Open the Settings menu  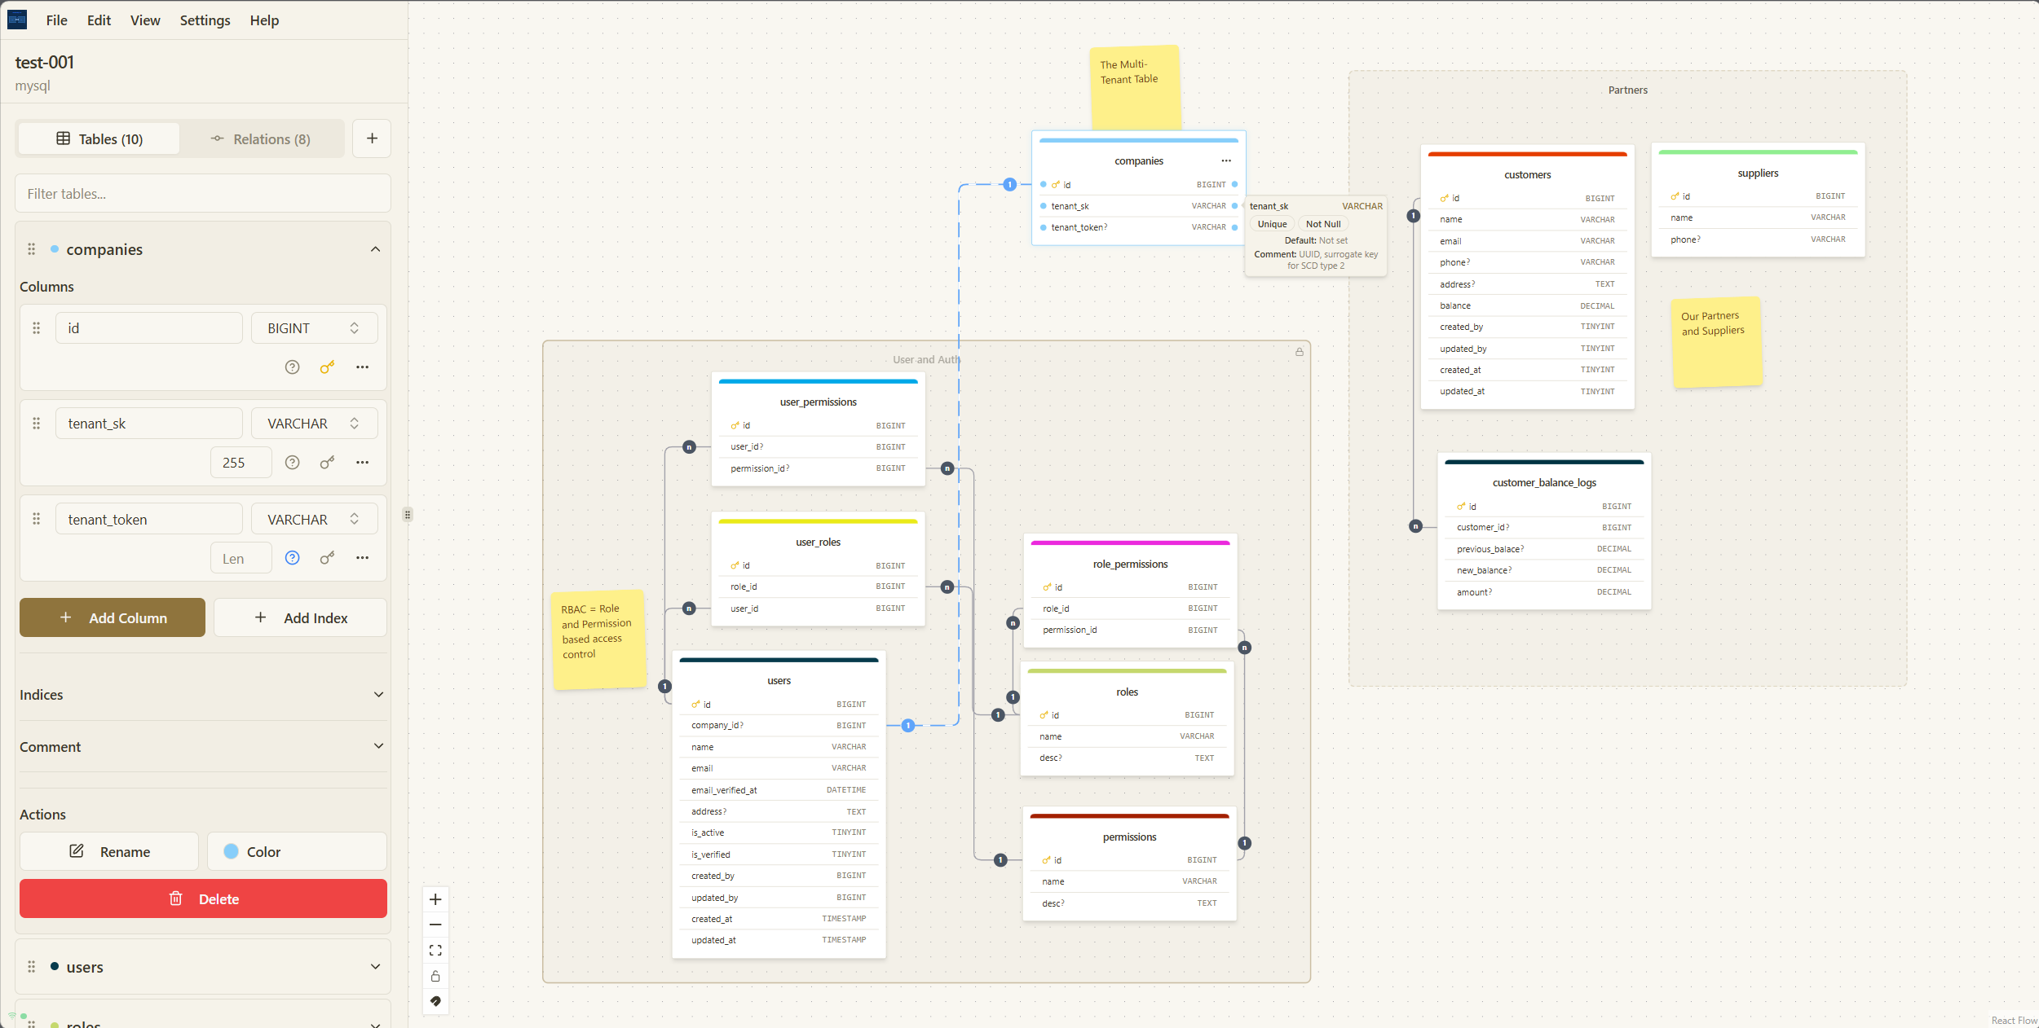coord(205,20)
